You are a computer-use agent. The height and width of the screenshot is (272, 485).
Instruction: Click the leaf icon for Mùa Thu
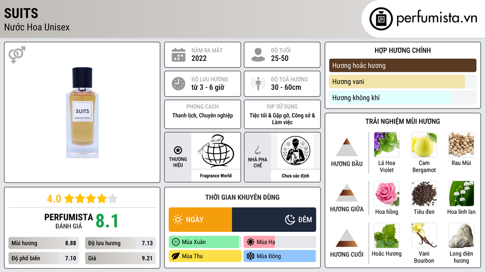(x=176, y=256)
